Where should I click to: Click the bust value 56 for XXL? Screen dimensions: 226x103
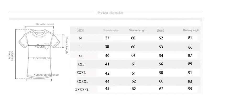click(161, 64)
